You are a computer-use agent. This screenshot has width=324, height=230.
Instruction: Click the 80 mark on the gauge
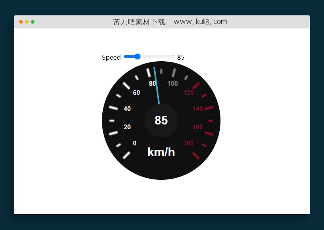152,83
